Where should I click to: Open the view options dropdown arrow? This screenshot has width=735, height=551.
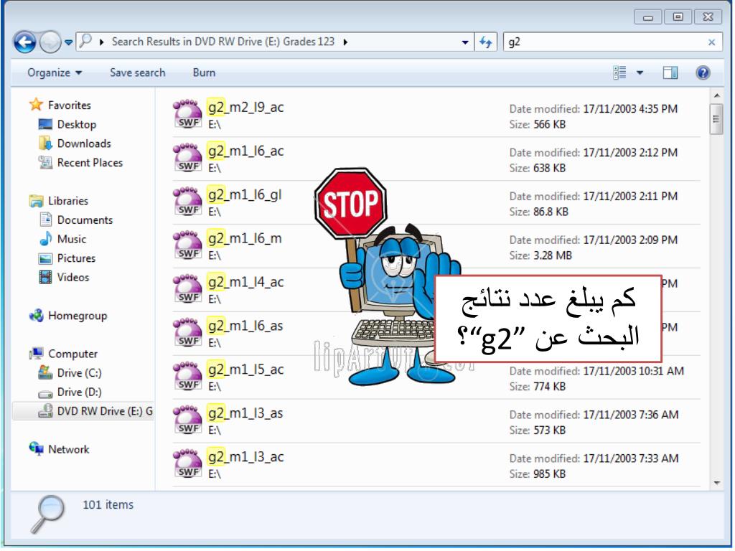(640, 72)
